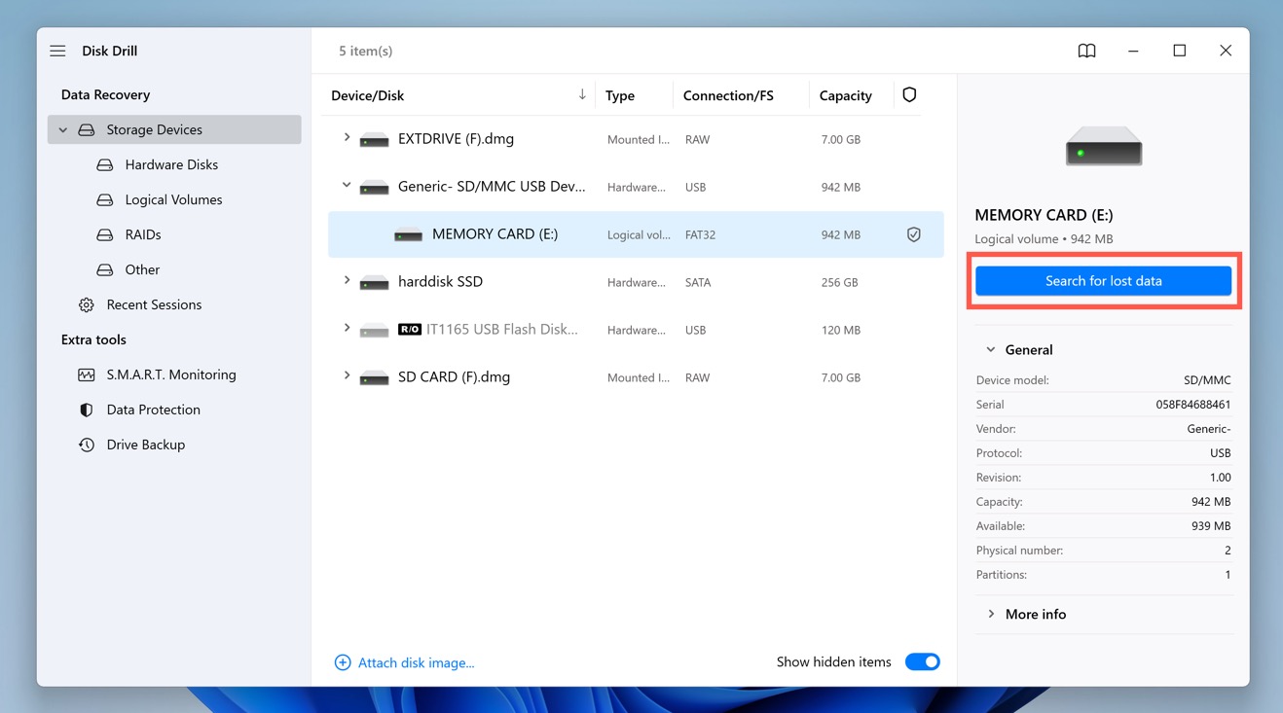The height and width of the screenshot is (713, 1283).
Task: Click the RAIDs drive icon
Action: [105, 235]
